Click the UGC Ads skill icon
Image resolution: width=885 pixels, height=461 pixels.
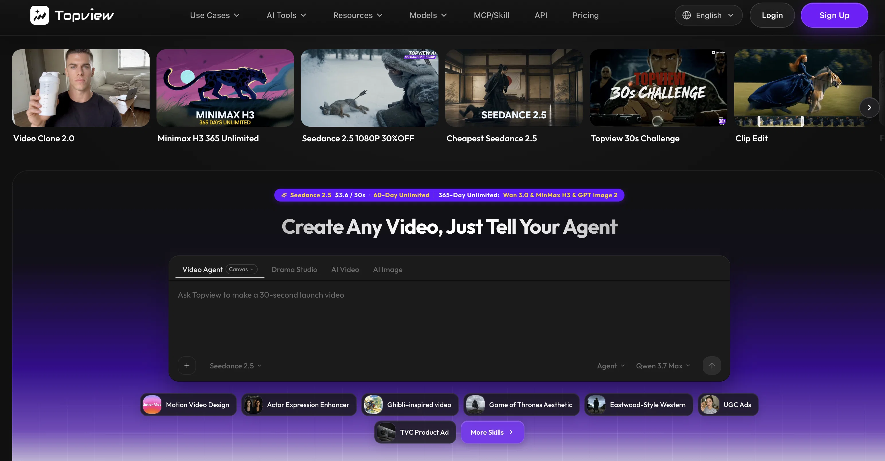(x=710, y=405)
